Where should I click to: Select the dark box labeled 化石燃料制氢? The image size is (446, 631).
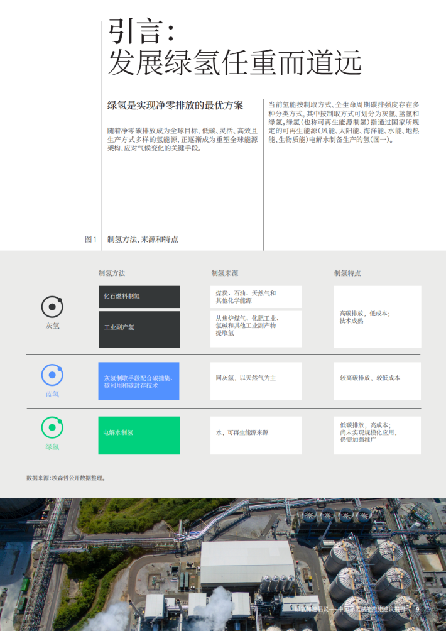tap(139, 297)
